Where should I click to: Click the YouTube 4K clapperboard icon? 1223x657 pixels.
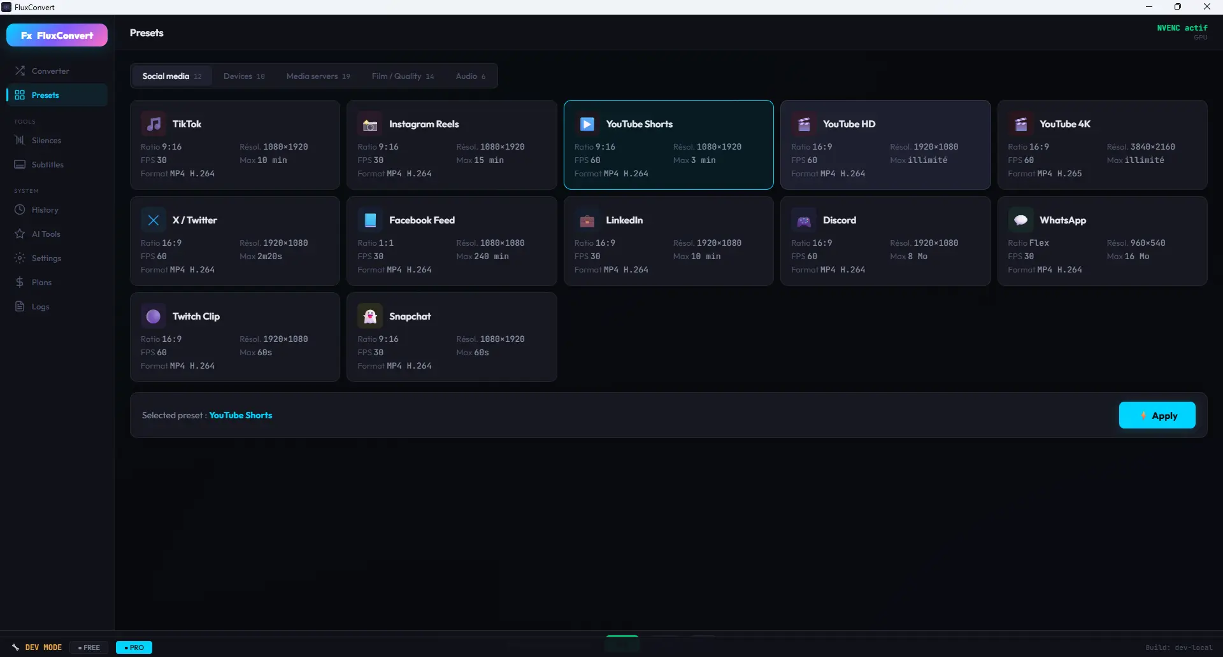[1020, 124]
